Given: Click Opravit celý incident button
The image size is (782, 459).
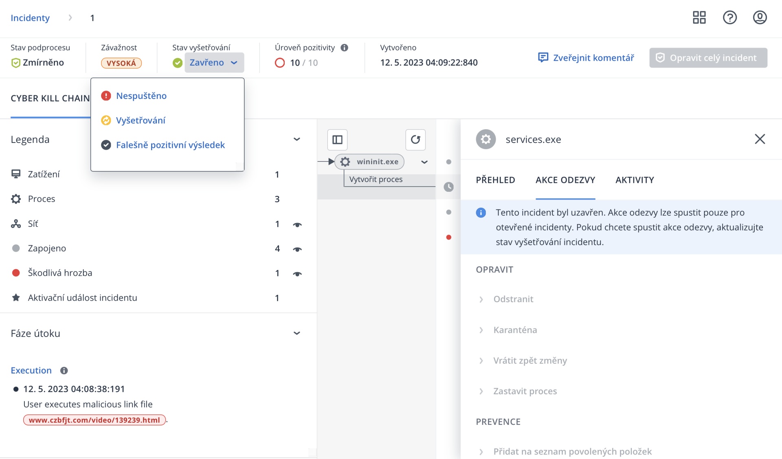Looking at the screenshot, I should pyautogui.click(x=708, y=58).
